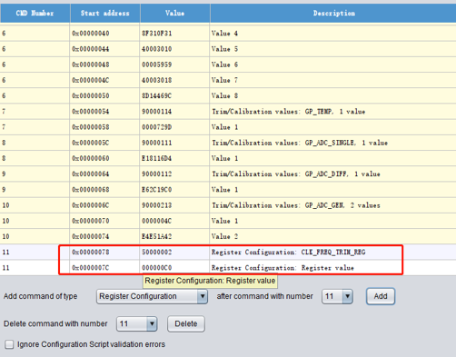456x357 pixels.
Task: Open the Add command of type dropdown
Action: (x=152, y=296)
